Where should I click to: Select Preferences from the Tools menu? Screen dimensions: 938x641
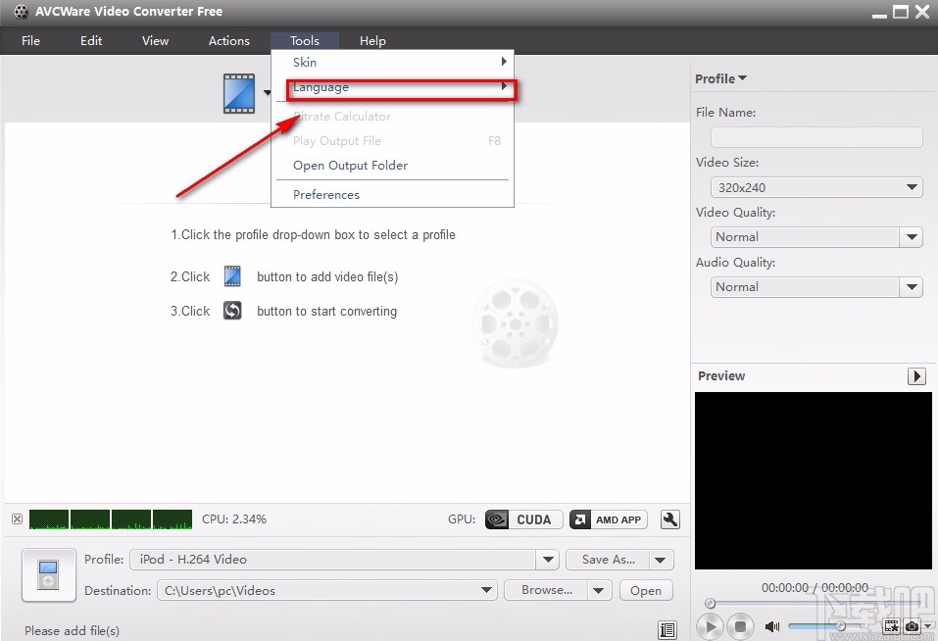(325, 194)
